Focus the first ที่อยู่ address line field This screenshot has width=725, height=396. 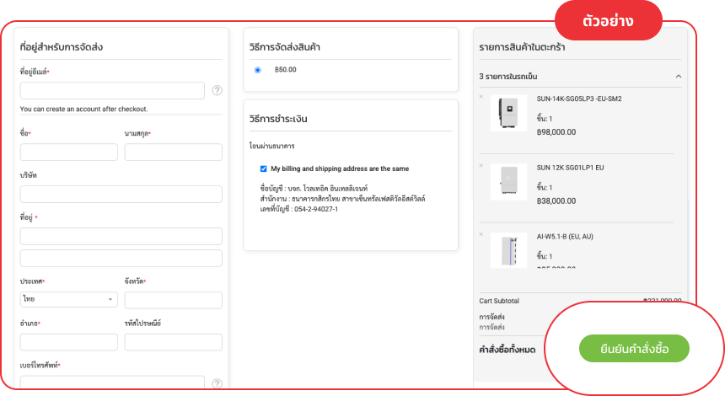121,236
